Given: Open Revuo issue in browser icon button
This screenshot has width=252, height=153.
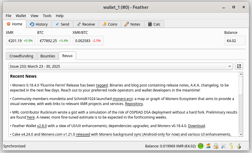Looking at the screenshot, I should coord(239,66).
